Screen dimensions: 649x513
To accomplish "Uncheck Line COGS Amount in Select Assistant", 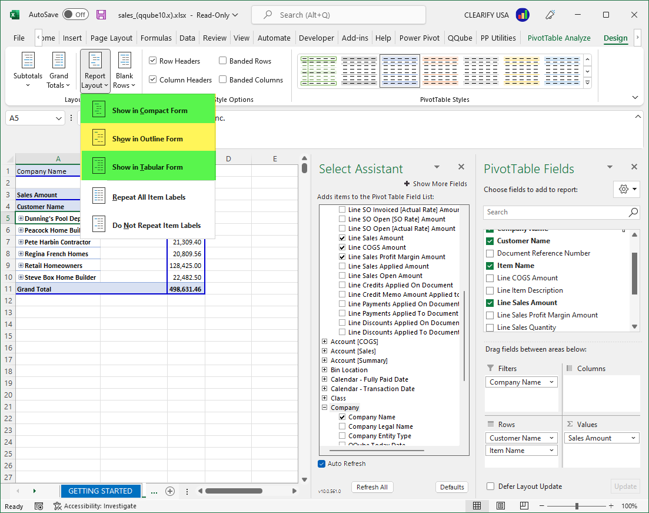I will click(342, 247).
